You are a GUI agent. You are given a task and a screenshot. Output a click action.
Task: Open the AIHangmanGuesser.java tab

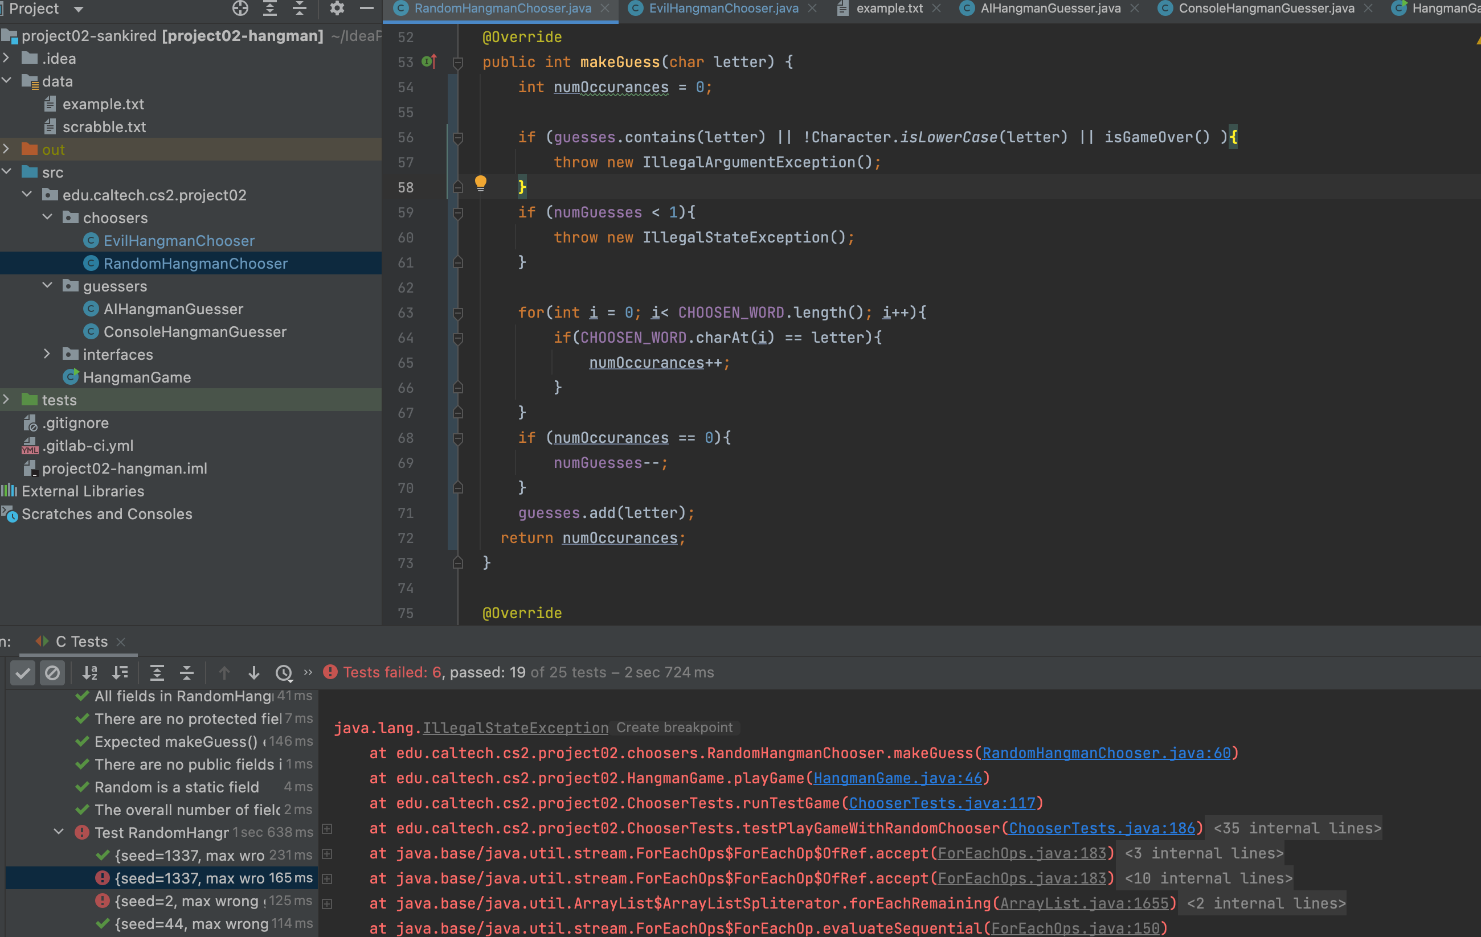pos(1049,8)
